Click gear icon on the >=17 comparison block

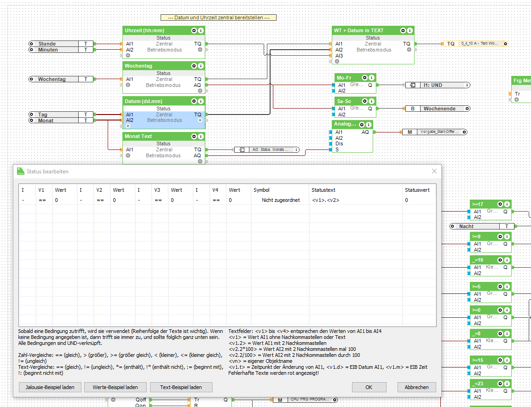500,204
